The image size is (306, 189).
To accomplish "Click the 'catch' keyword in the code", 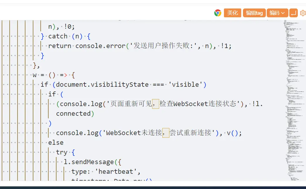I will point(58,36).
